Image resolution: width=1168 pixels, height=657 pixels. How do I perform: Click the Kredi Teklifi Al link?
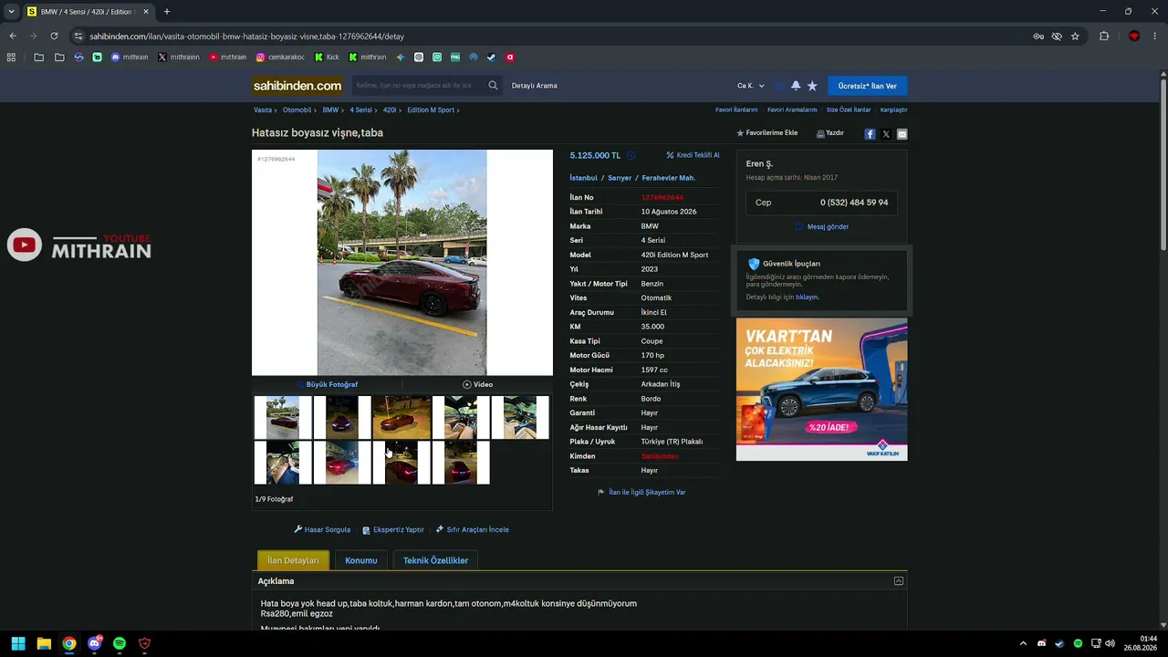(693, 155)
